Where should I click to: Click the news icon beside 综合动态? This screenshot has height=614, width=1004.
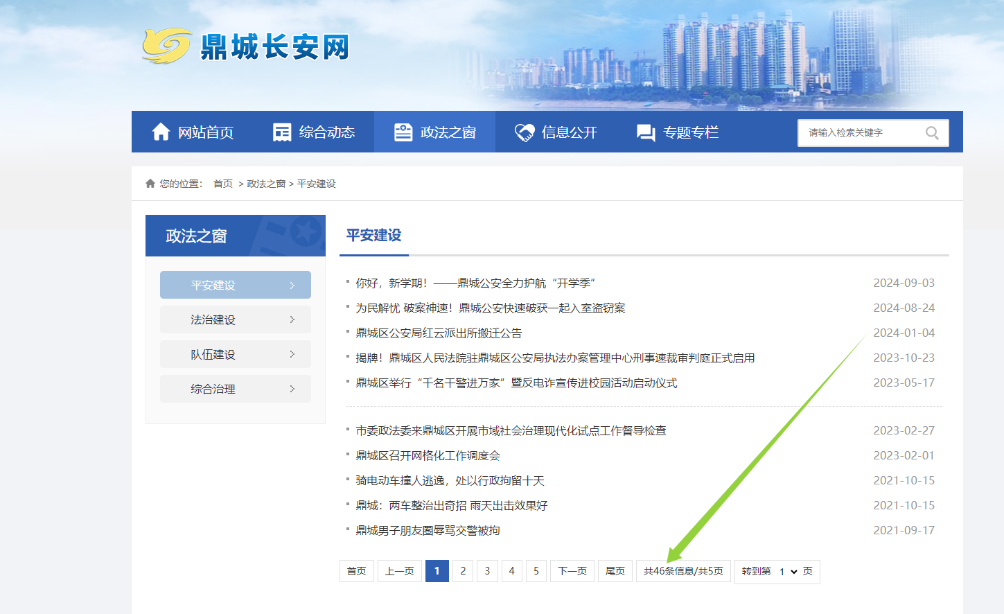(282, 132)
